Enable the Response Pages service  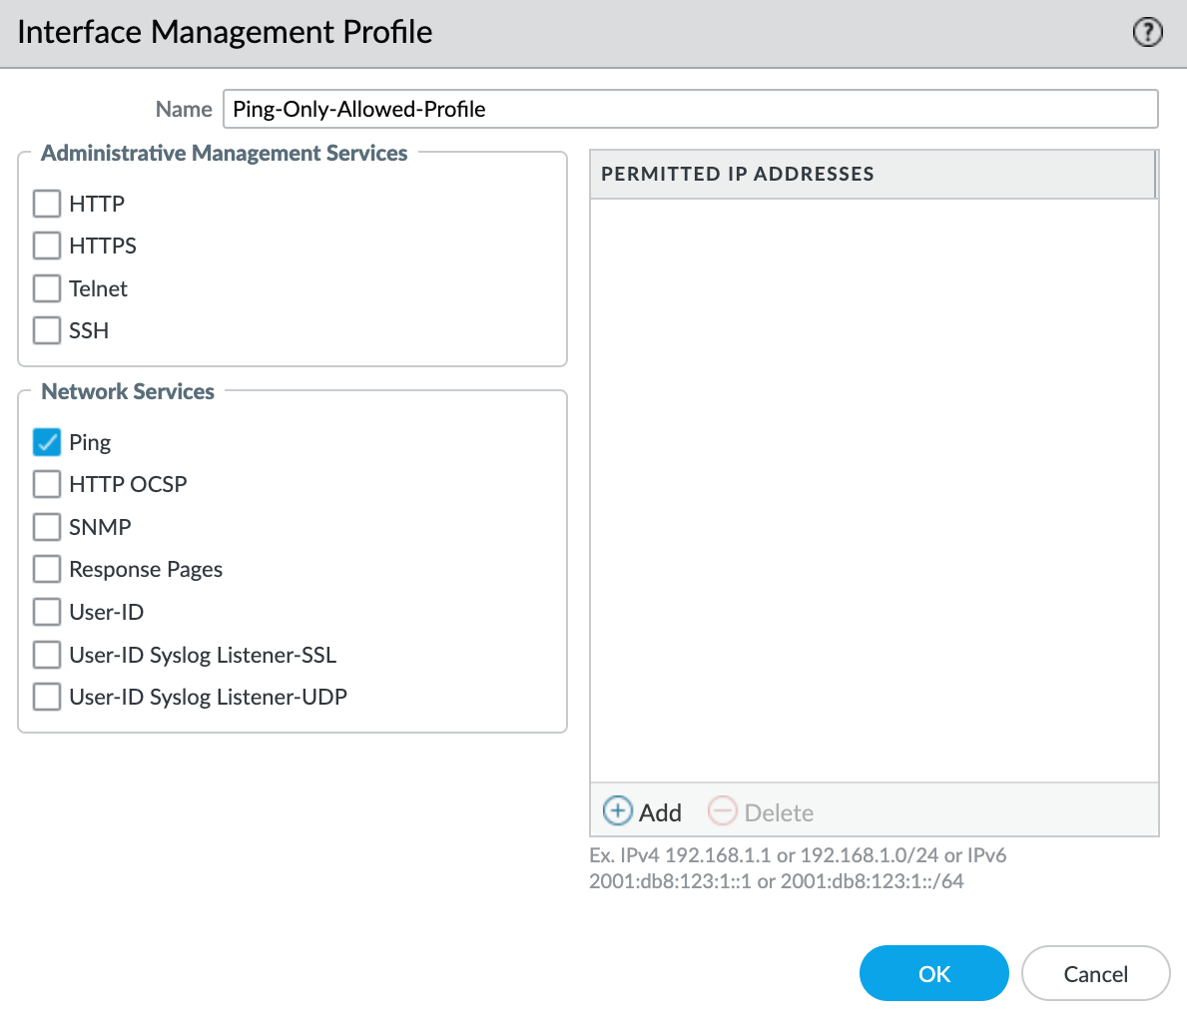(x=46, y=569)
